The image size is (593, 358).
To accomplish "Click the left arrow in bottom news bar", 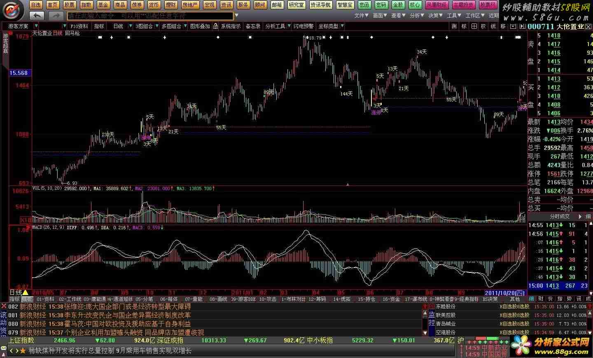I will (x=12, y=351).
